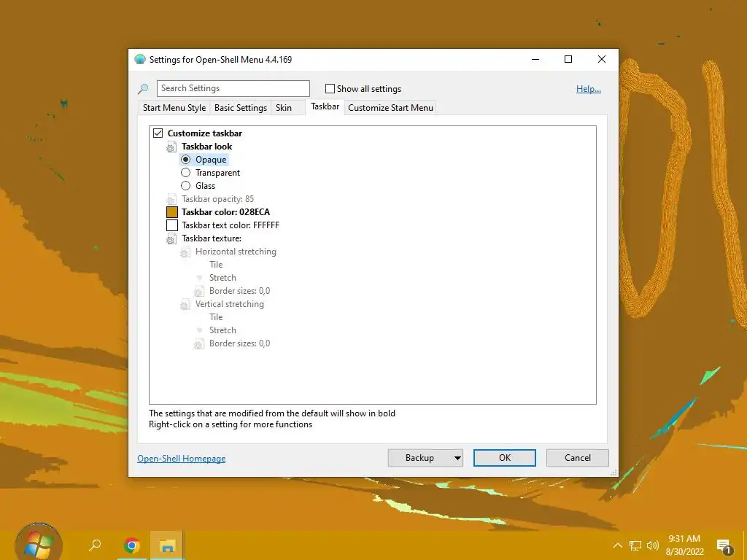Open the Help... link
The image size is (747, 560).
[589, 89]
